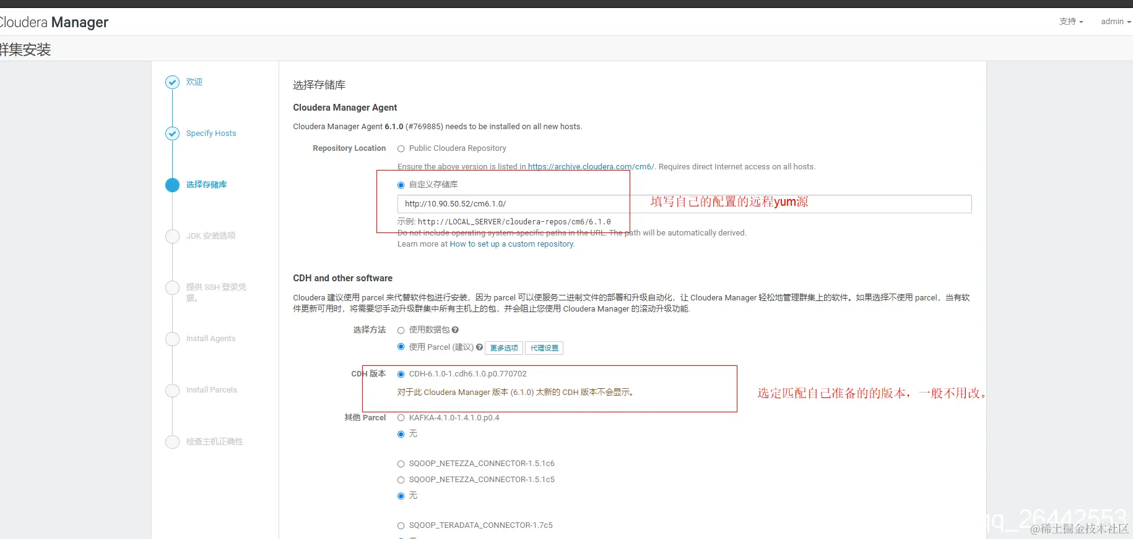Go to Specify Hosts wizard step
Viewport: 1133px width, 539px height.
click(211, 134)
